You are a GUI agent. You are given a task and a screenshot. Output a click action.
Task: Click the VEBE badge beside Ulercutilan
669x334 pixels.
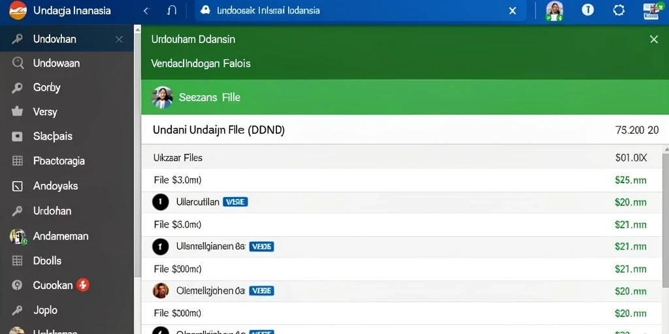[235, 202]
